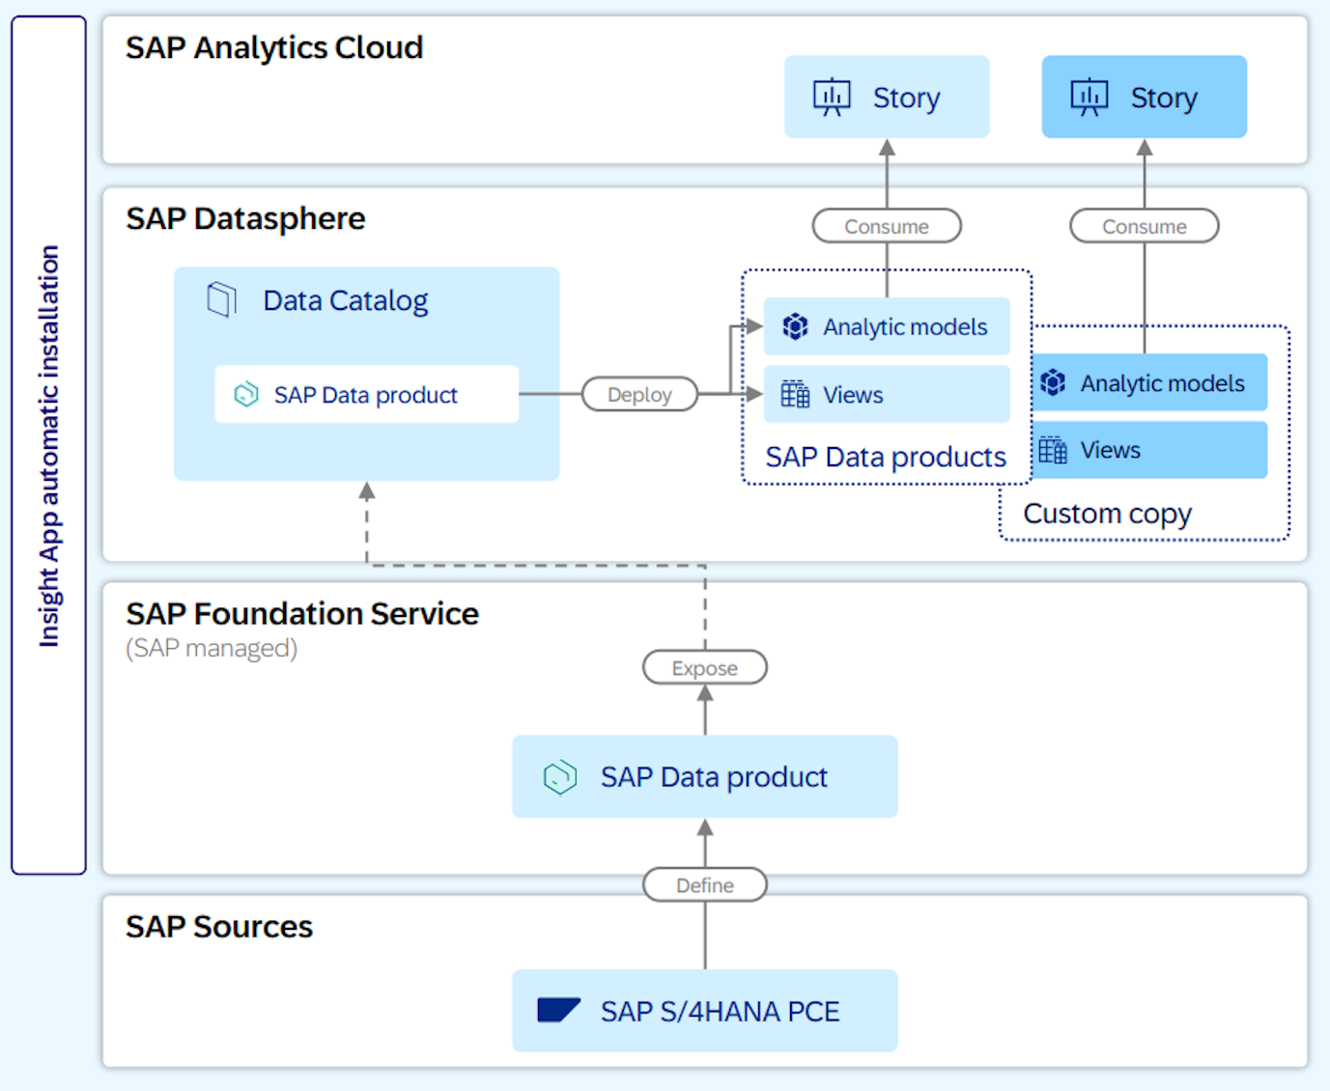Click the hexagon icon in the Foundation Service data product
Viewport: 1330px width, 1091px height.
(560, 777)
